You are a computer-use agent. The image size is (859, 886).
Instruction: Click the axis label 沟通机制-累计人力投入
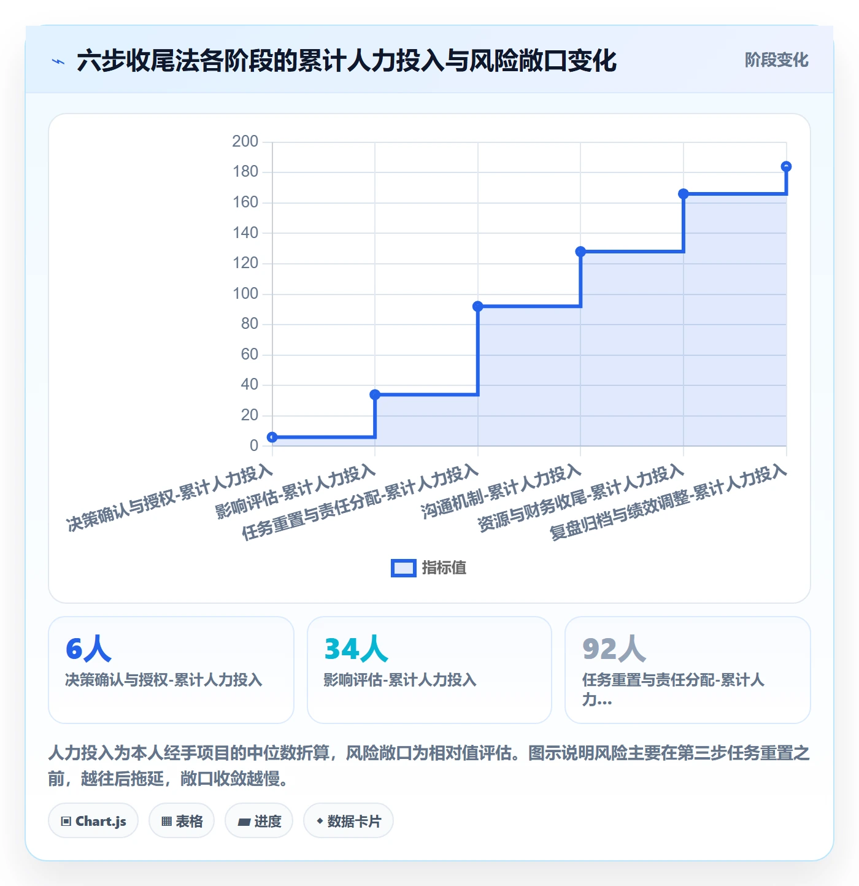[x=501, y=491]
